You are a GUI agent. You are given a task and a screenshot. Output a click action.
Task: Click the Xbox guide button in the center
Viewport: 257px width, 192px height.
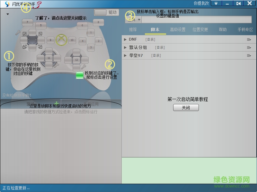coord(61,40)
